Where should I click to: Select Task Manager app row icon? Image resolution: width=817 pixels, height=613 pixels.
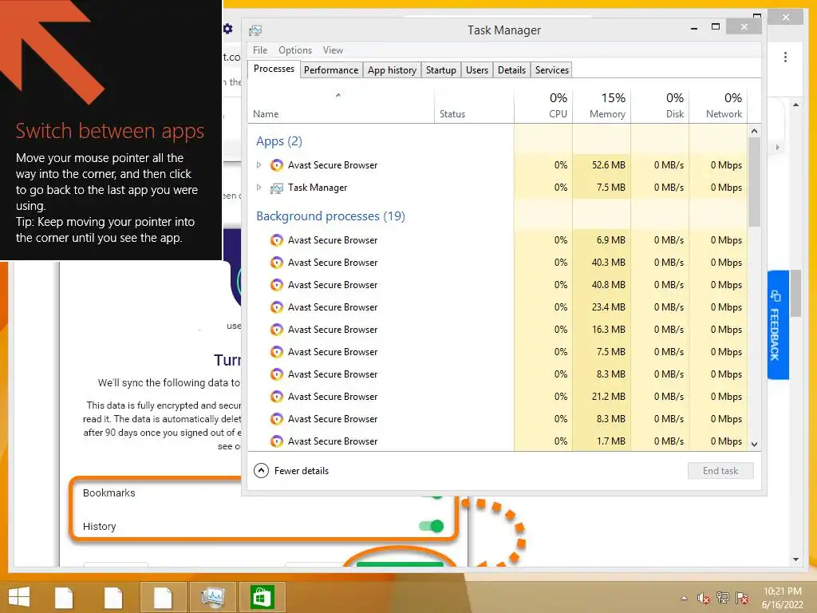point(277,188)
